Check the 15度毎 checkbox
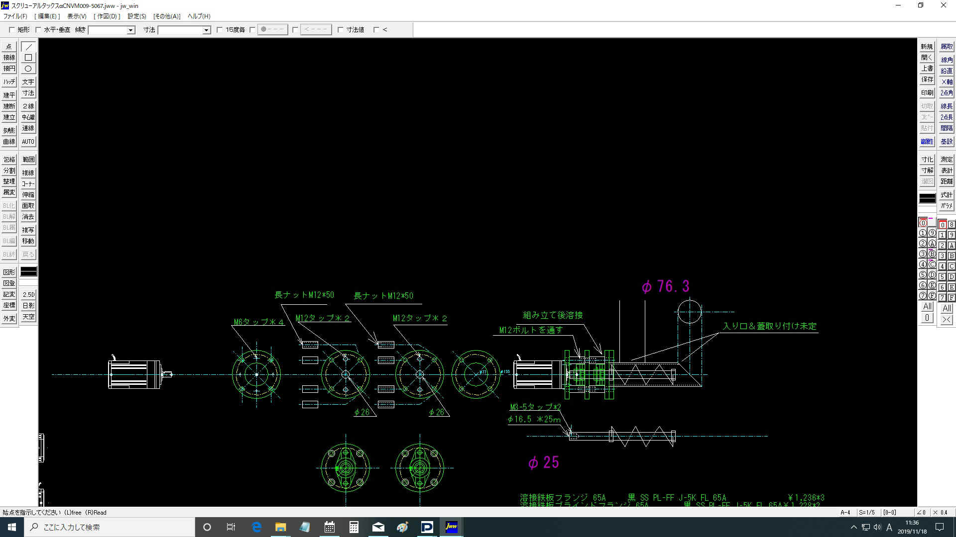Viewport: 956px width, 537px height. click(x=220, y=30)
